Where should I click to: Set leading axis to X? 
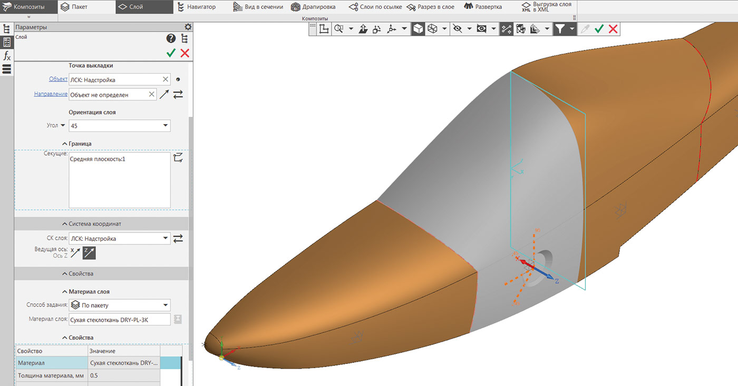(x=75, y=252)
